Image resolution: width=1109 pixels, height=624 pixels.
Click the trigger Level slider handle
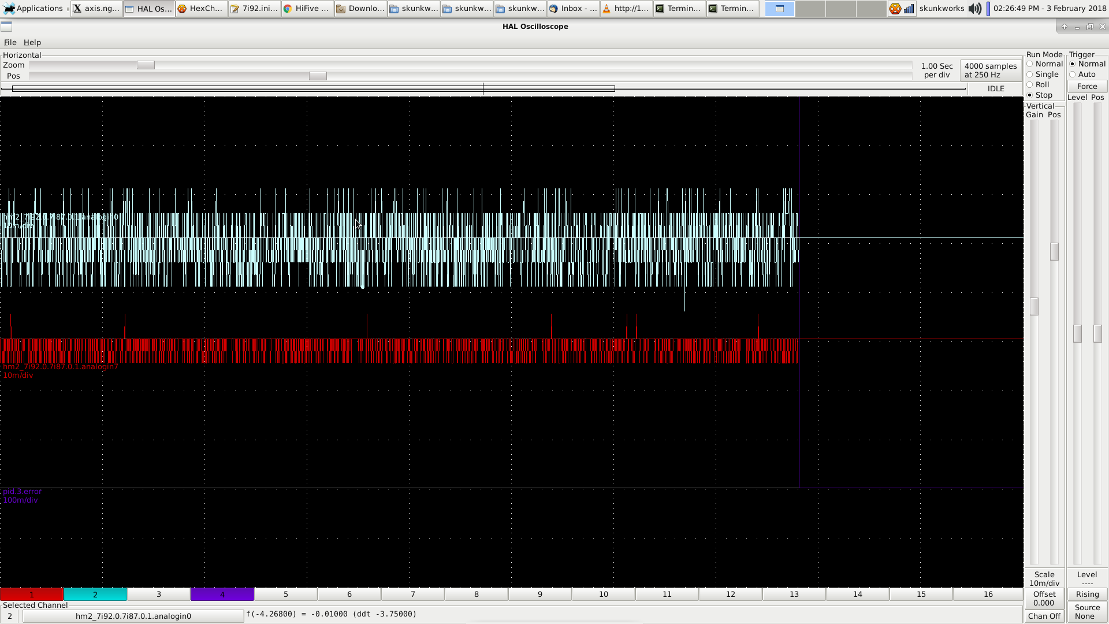pyautogui.click(x=1077, y=333)
